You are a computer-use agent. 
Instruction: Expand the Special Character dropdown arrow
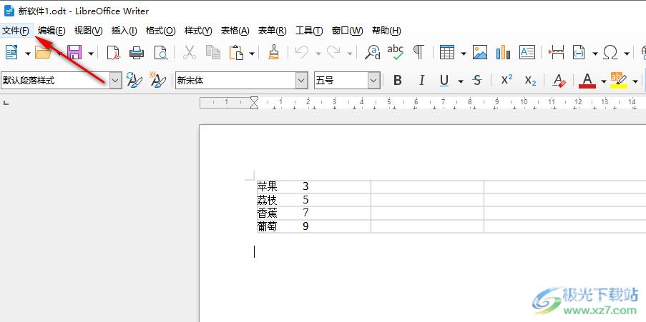(626, 54)
